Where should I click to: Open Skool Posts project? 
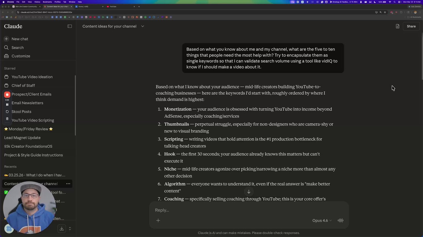click(21, 112)
